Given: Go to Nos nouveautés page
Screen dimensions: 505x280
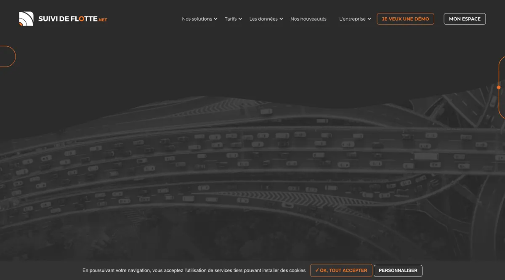Looking at the screenshot, I should click(x=308, y=19).
